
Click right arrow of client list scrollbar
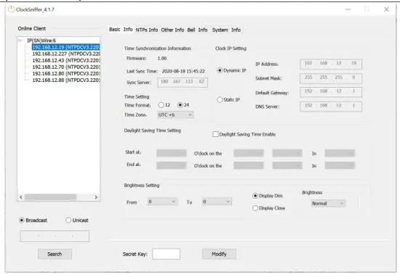coord(96,197)
